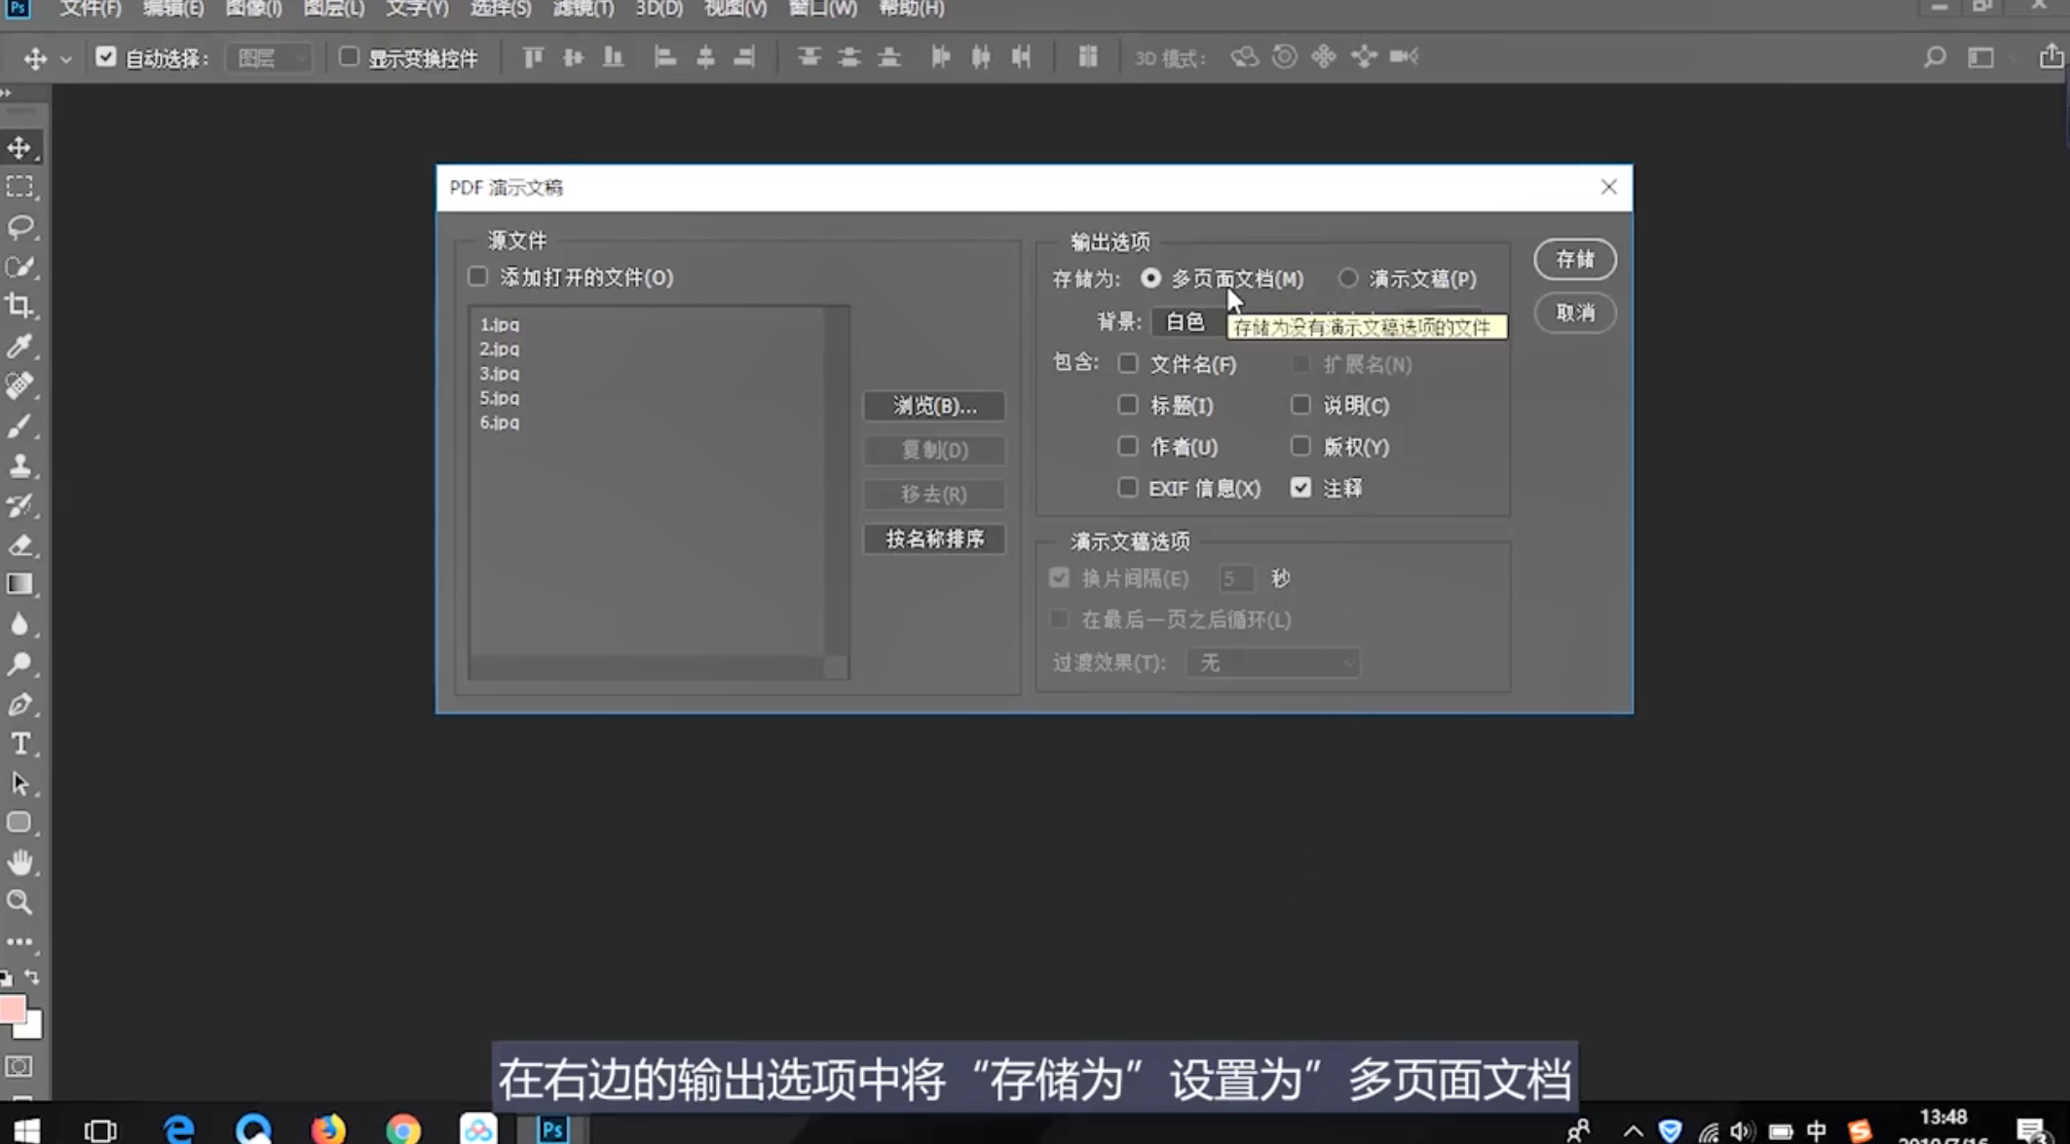Check the 文件名(F) option
Screen dimensions: 2070x1144
coord(1128,364)
